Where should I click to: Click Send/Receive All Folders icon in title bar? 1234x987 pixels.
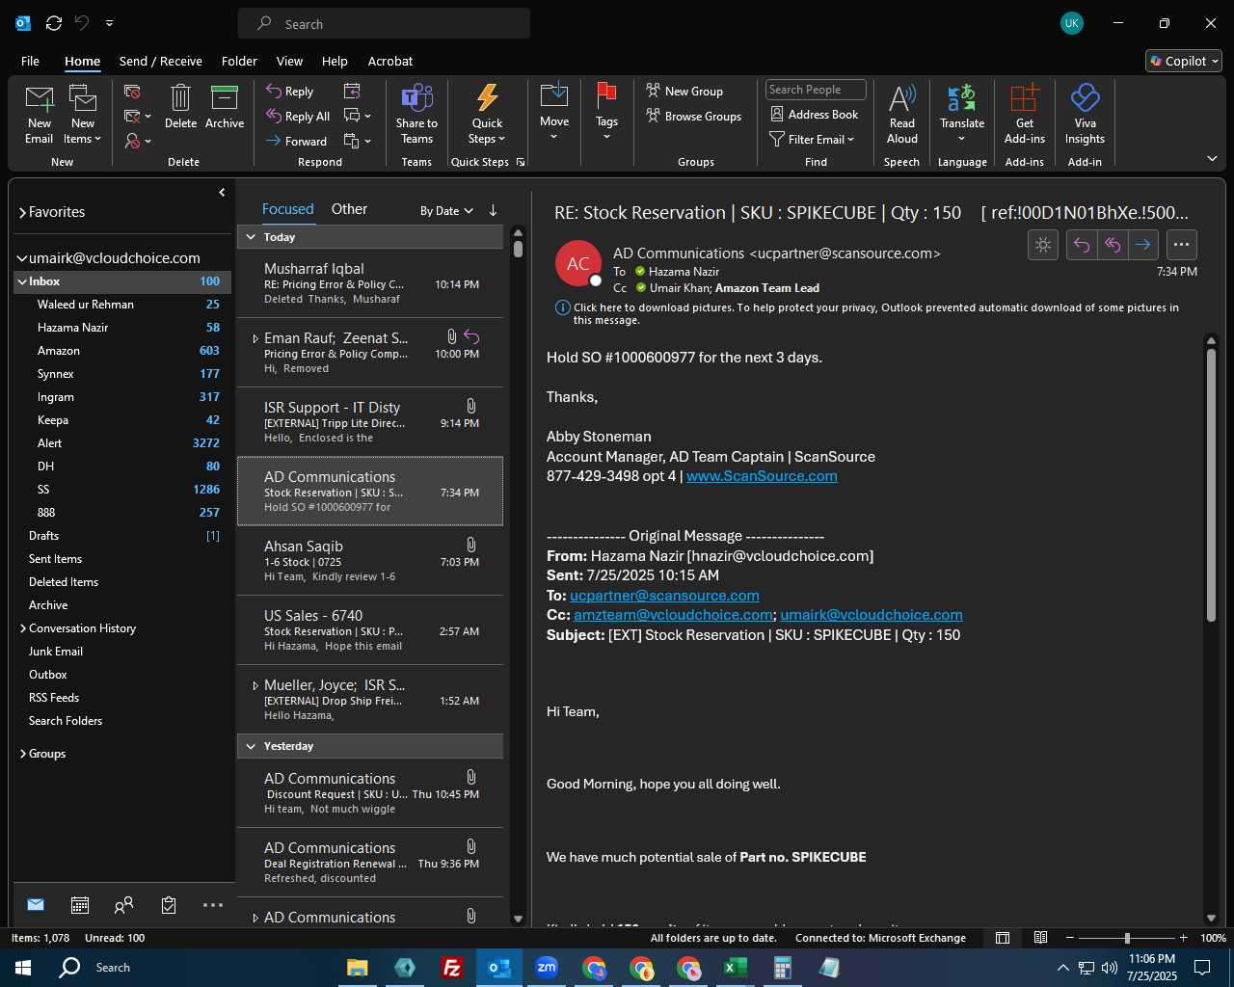click(x=54, y=23)
